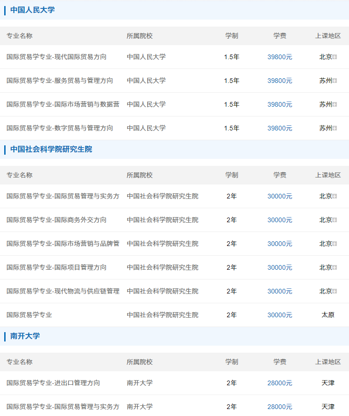The height and width of the screenshot is (416, 349).
Task: Click 1.5年 duration in 现代国际贸易方向 row
Action: [x=232, y=57]
